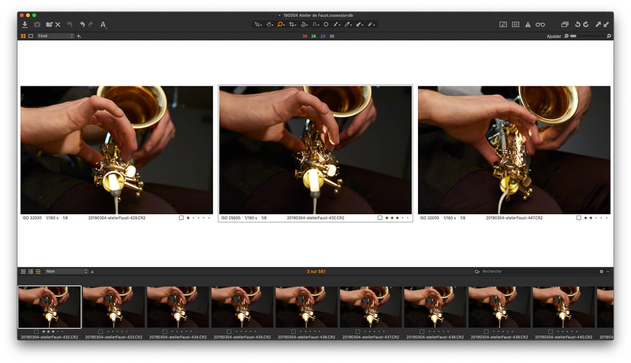
Task: Select the Keystone tool
Action: click(x=315, y=24)
